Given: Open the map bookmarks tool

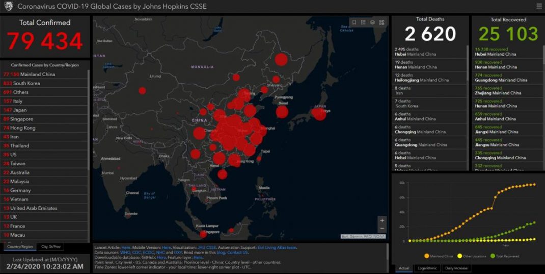Looking at the screenshot, I should pos(354,22).
